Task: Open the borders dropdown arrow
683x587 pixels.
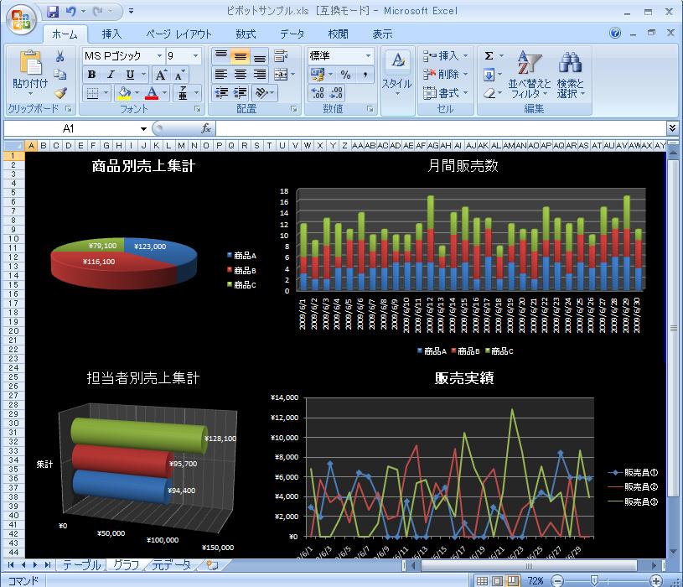Action: [106, 93]
